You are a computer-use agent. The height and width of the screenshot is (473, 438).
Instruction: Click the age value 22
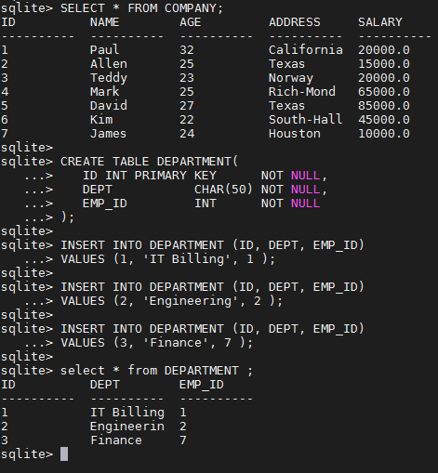coord(187,120)
